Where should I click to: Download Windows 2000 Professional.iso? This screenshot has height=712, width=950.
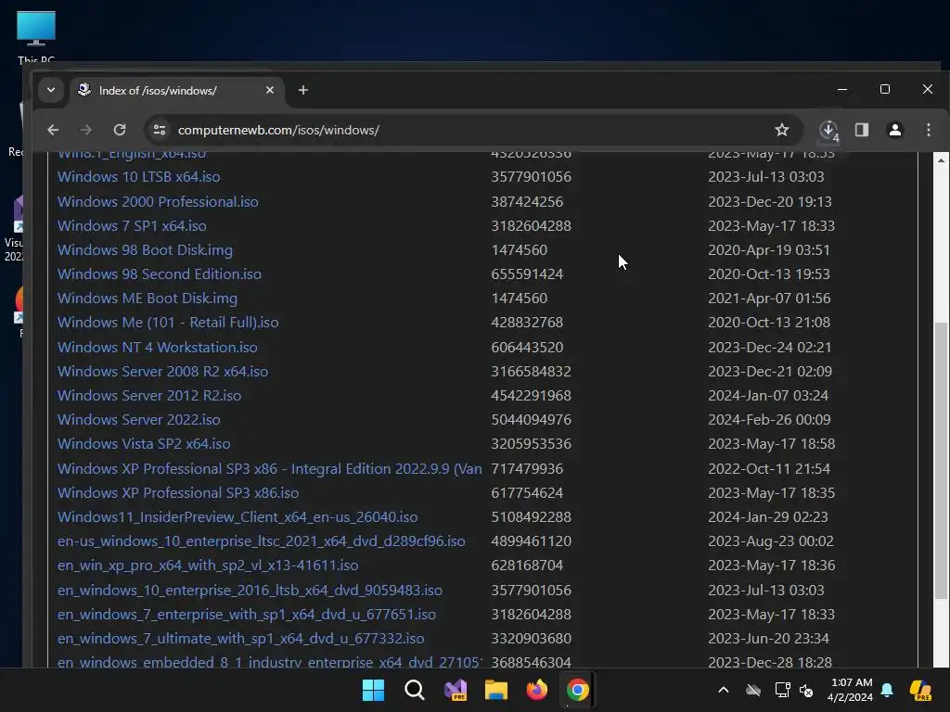coord(158,201)
